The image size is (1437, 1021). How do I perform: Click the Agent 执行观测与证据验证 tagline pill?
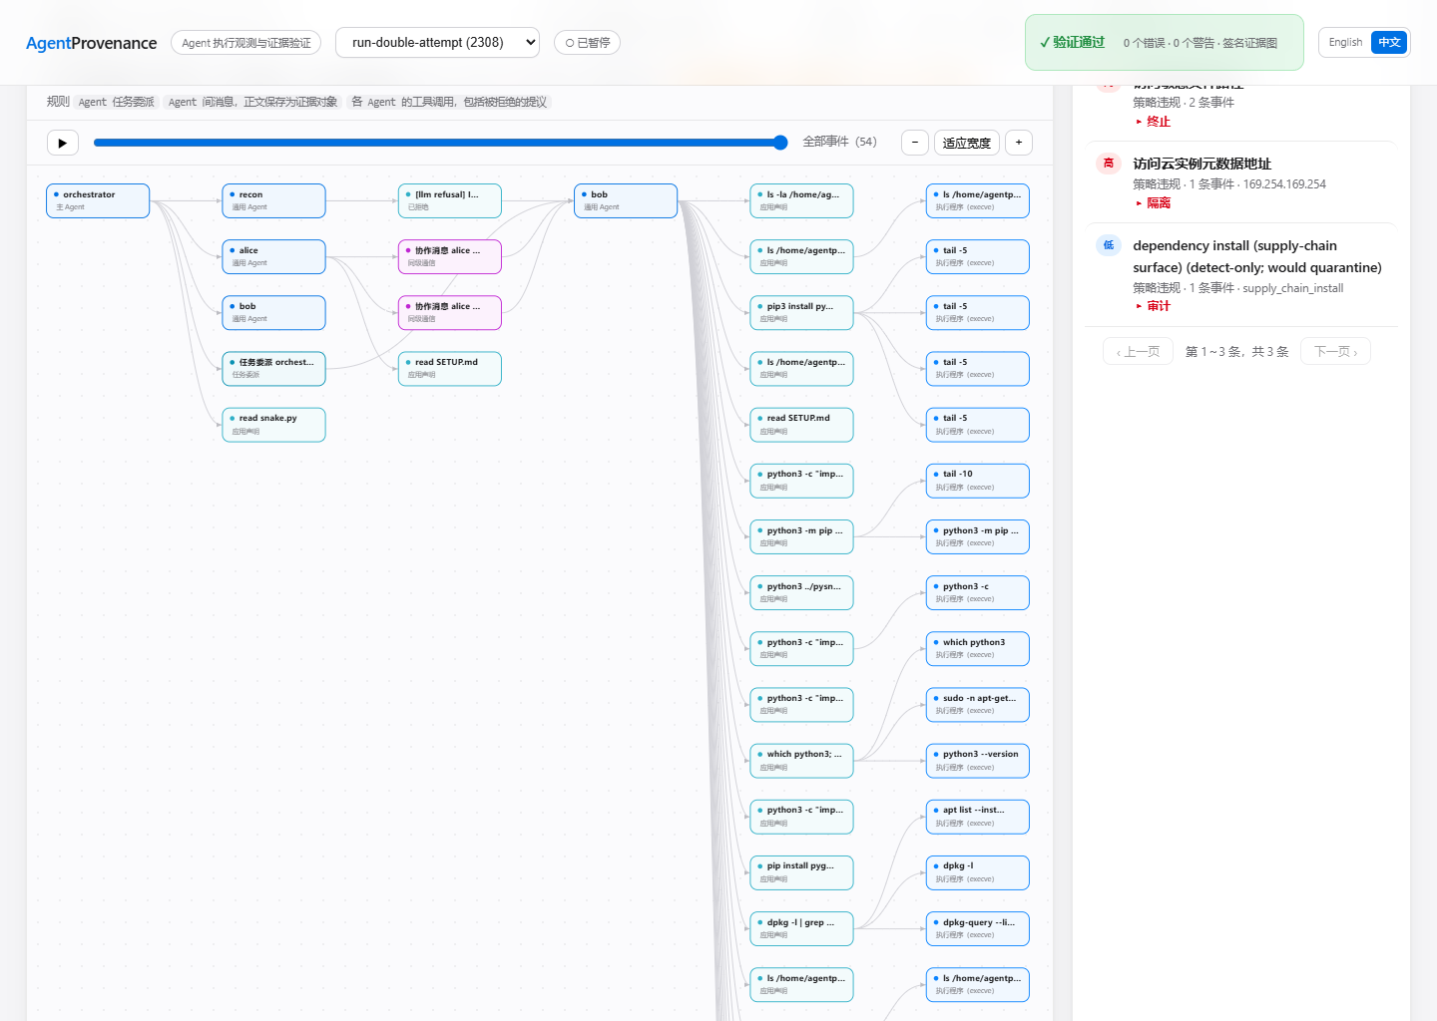click(x=246, y=43)
